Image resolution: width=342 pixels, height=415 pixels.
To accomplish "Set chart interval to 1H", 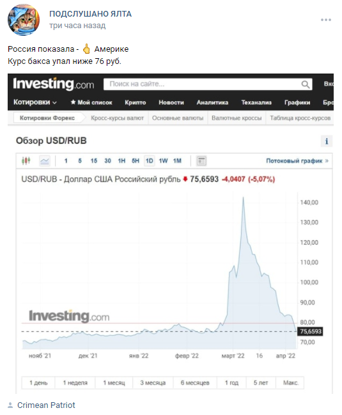I will click(x=121, y=161).
